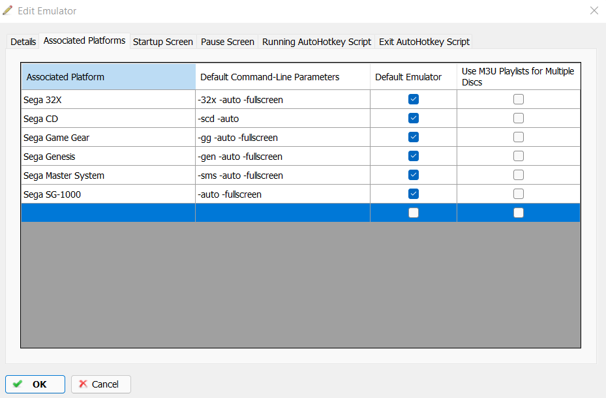This screenshot has width=606, height=398.
Task: Select the Sega Master System platform cell
Action: point(108,176)
